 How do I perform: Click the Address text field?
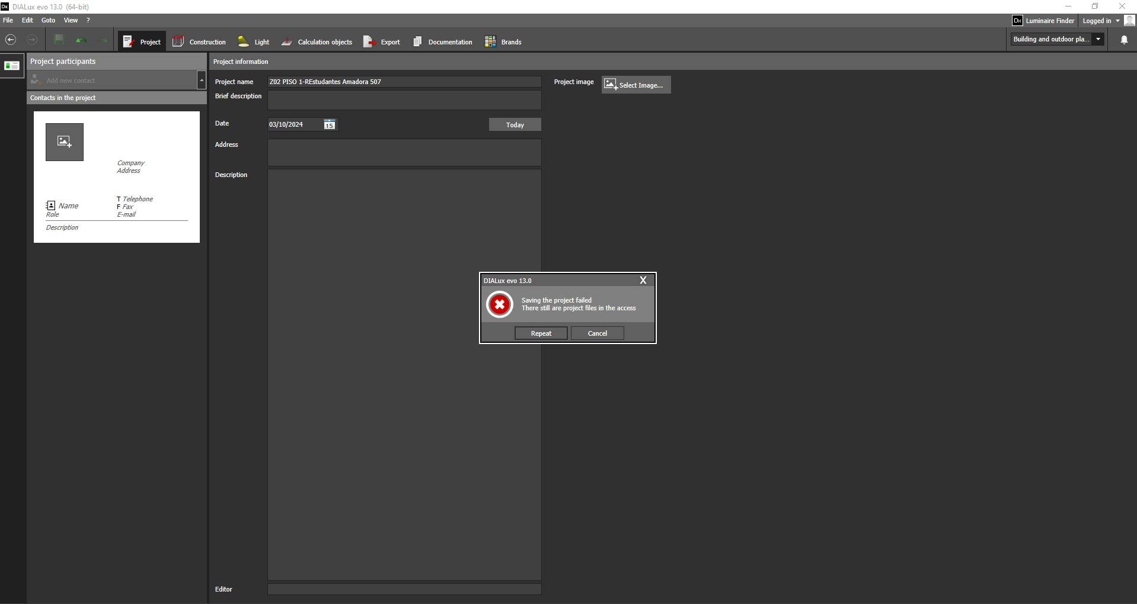[404, 152]
